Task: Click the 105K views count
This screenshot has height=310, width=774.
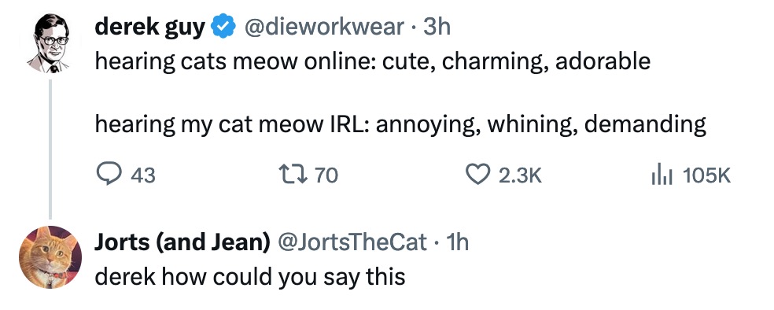Action: (707, 175)
